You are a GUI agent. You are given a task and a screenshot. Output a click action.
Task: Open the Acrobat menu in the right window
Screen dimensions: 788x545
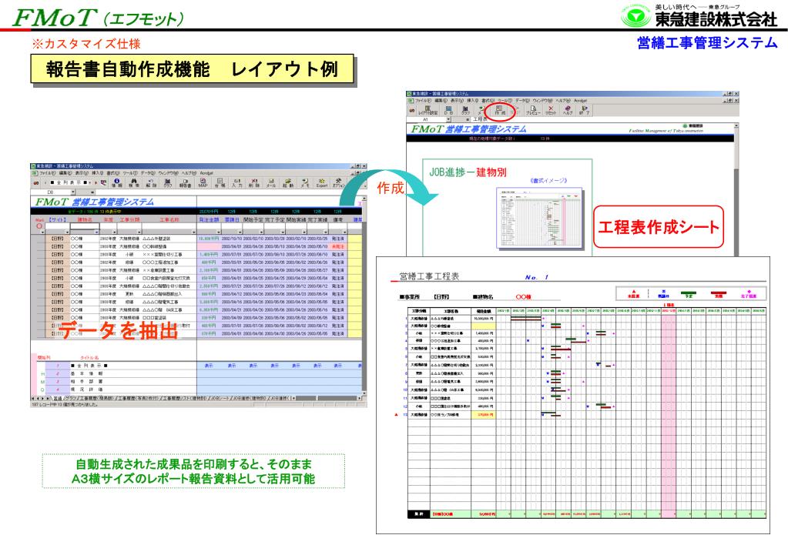pyautogui.click(x=581, y=101)
